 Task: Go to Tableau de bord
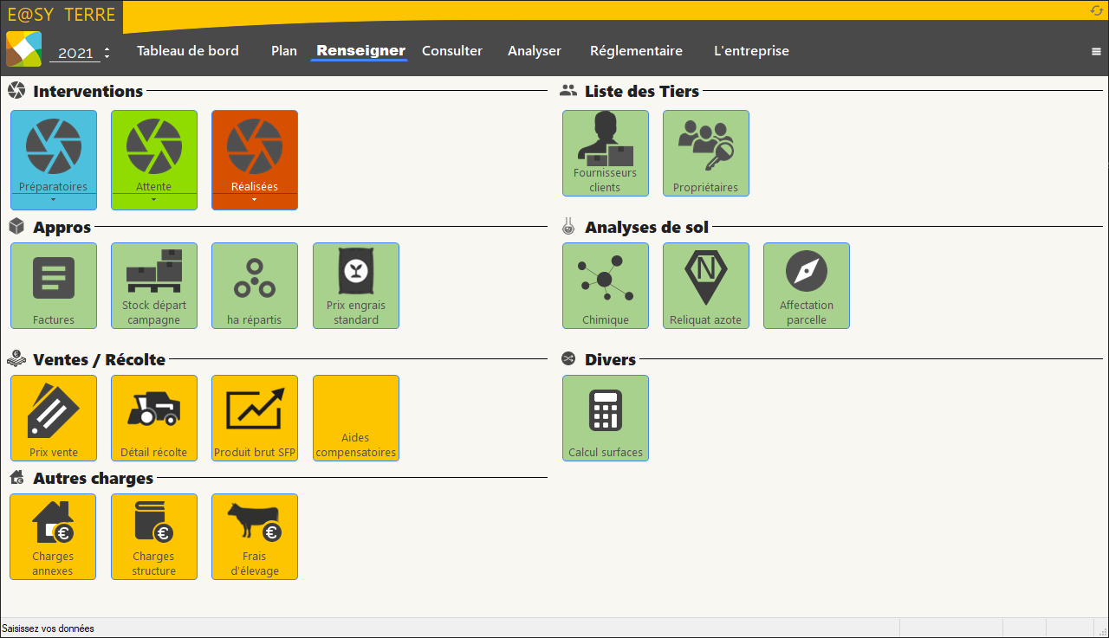click(x=187, y=51)
